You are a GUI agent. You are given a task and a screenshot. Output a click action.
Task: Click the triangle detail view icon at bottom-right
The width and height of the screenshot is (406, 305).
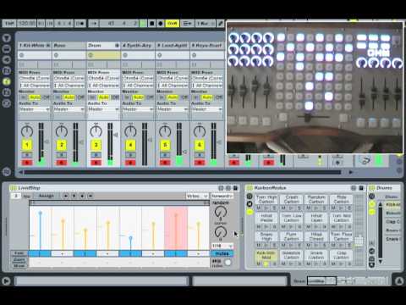[x=399, y=281]
